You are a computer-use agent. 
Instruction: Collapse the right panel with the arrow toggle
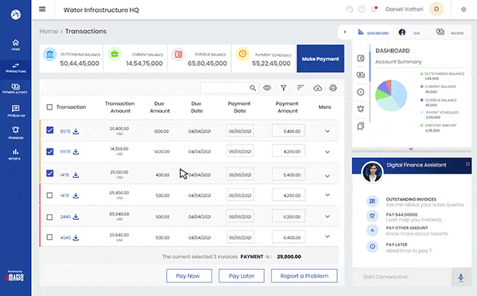pos(345,32)
